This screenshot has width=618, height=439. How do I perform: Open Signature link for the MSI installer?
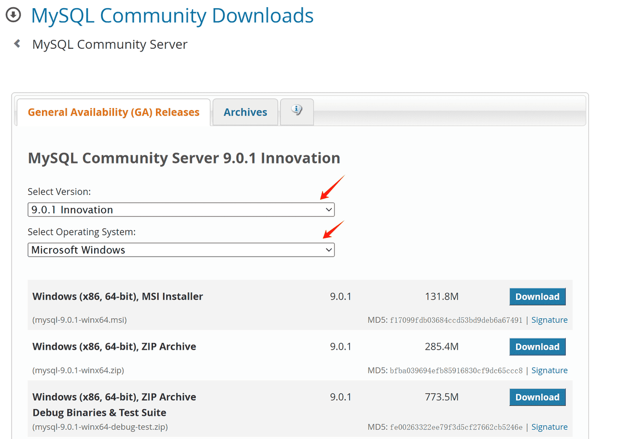pos(549,320)
